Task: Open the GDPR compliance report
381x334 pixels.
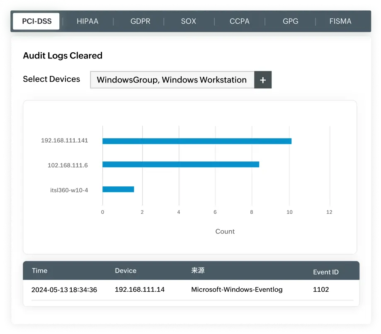Action: coord(140,21)
